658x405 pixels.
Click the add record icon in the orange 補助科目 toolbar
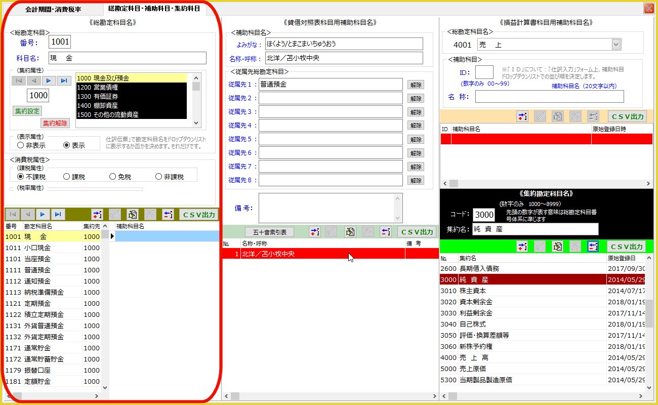click(522, 116)
